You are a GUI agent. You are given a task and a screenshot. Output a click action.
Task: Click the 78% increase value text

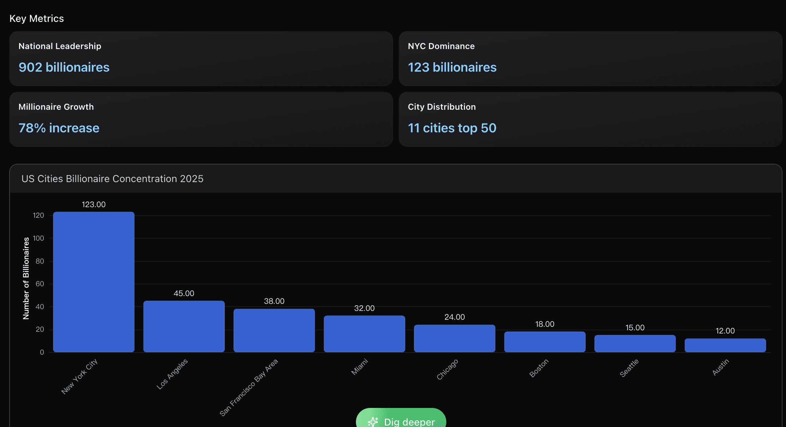59,128
